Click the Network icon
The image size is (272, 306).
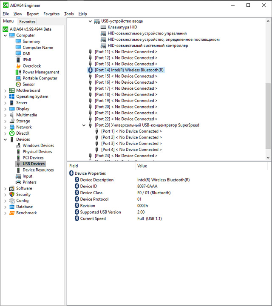(x=12, y=127)
